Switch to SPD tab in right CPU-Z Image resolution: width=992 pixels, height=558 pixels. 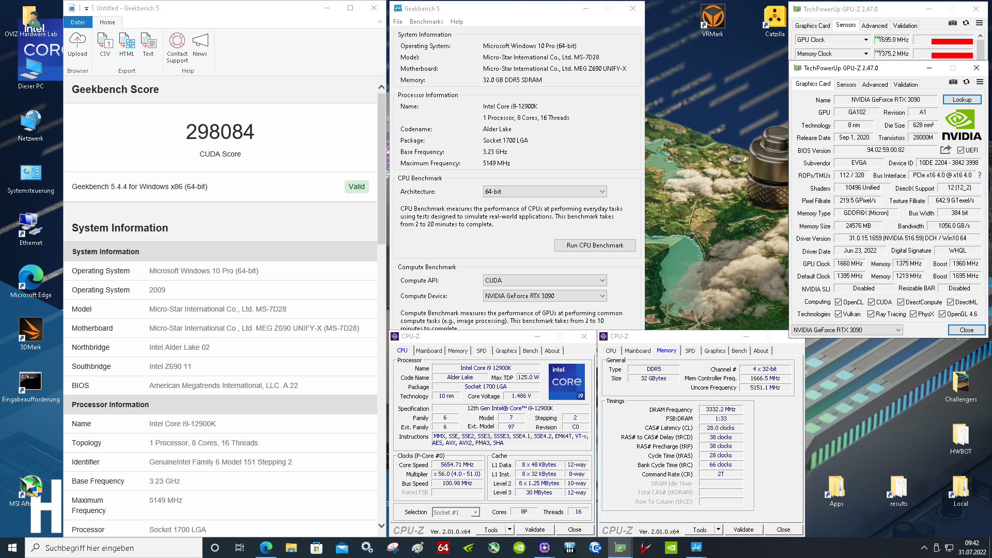(x=690, y=351)
